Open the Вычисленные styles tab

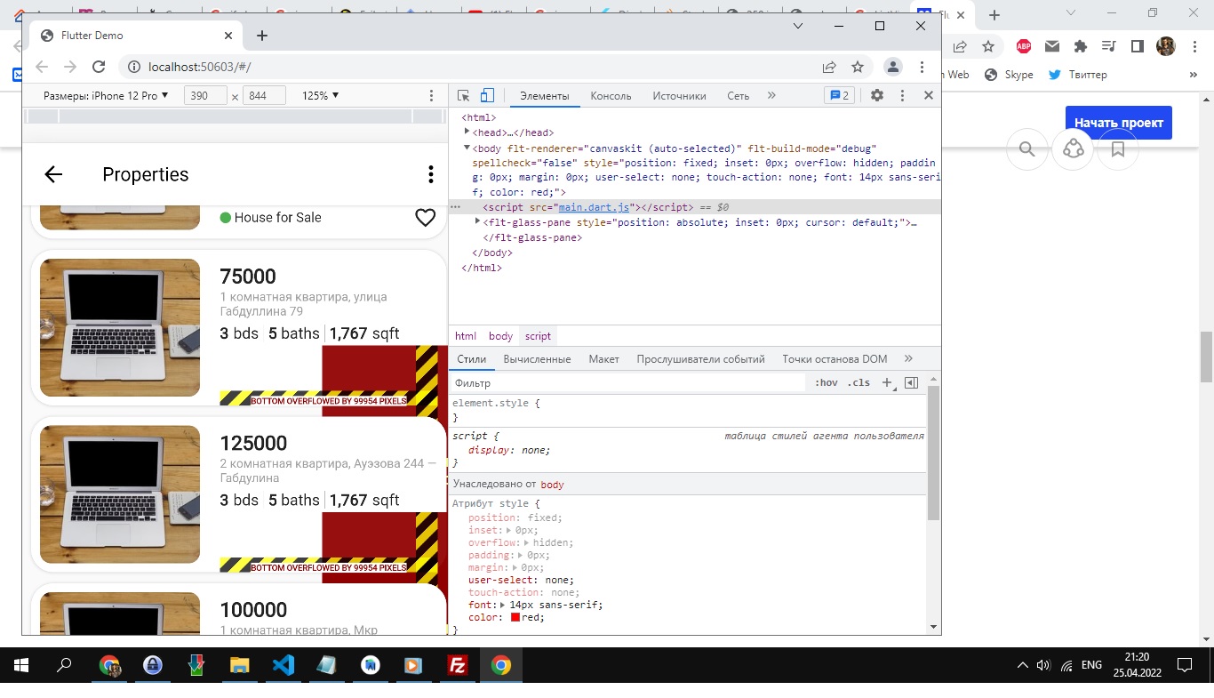537,359
